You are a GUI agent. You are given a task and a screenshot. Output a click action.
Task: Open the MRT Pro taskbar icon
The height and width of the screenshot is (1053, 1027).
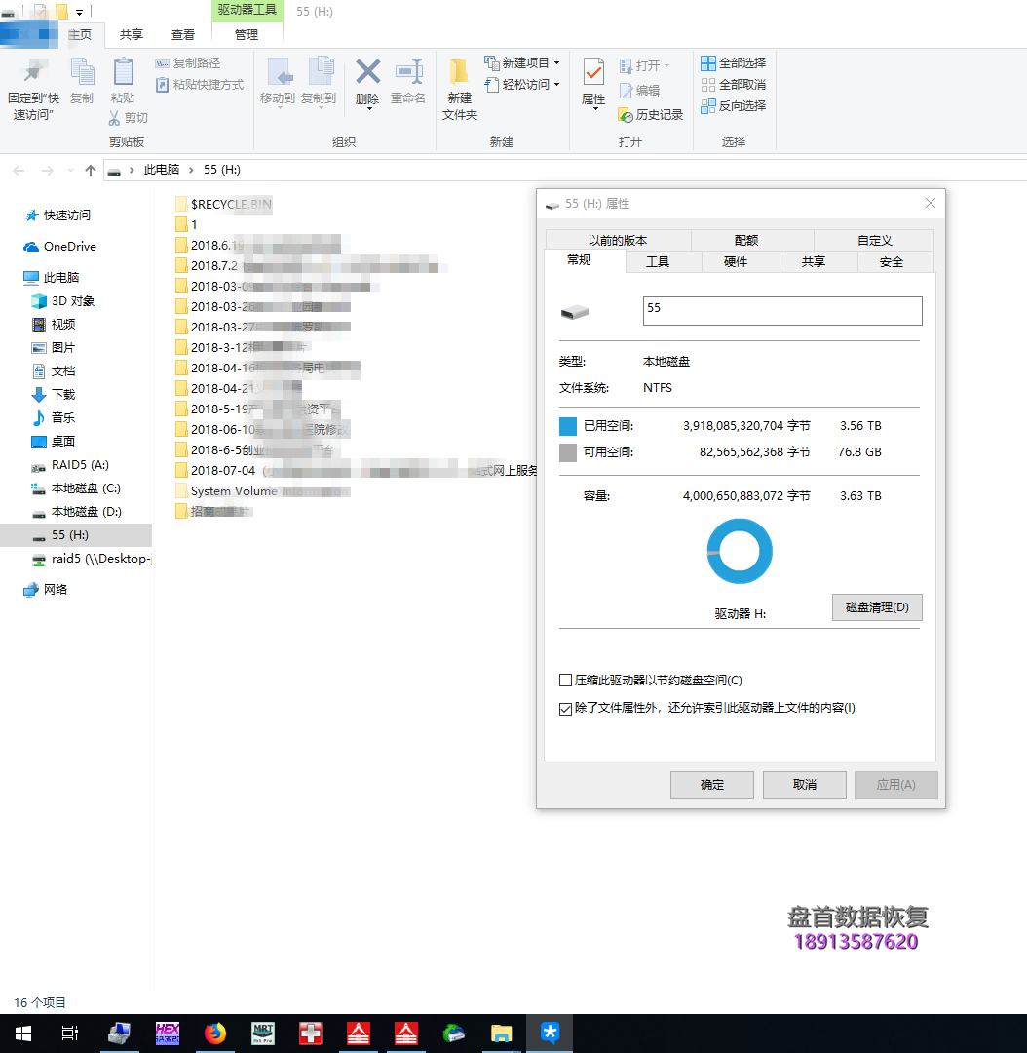tap(262, 1033)
